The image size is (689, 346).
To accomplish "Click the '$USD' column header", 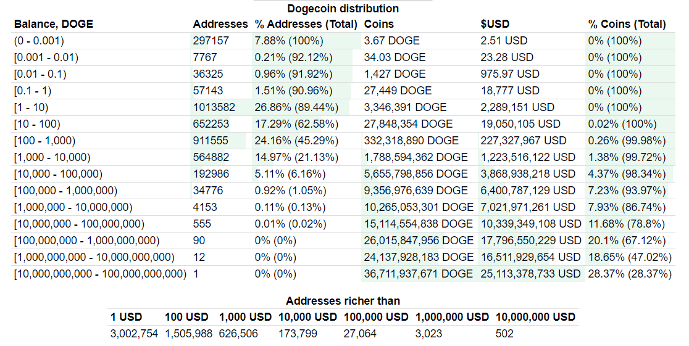I will point(495,23).
